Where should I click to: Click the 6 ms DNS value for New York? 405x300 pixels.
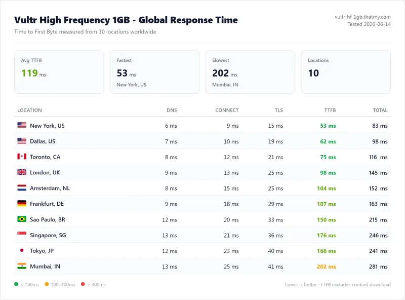tap(171, 126)
